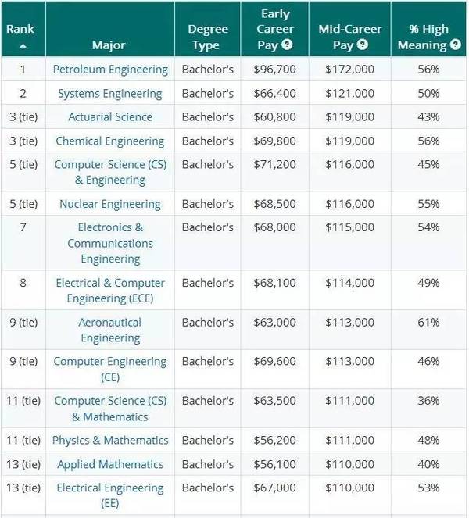The width and height of the screenshot is (469, 518).
Task: Open the Systems Engineering link
Action: click(110, 94)
